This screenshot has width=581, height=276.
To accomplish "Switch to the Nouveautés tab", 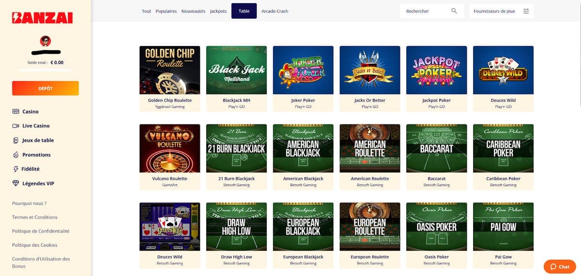I will click(x=193, y=11).
